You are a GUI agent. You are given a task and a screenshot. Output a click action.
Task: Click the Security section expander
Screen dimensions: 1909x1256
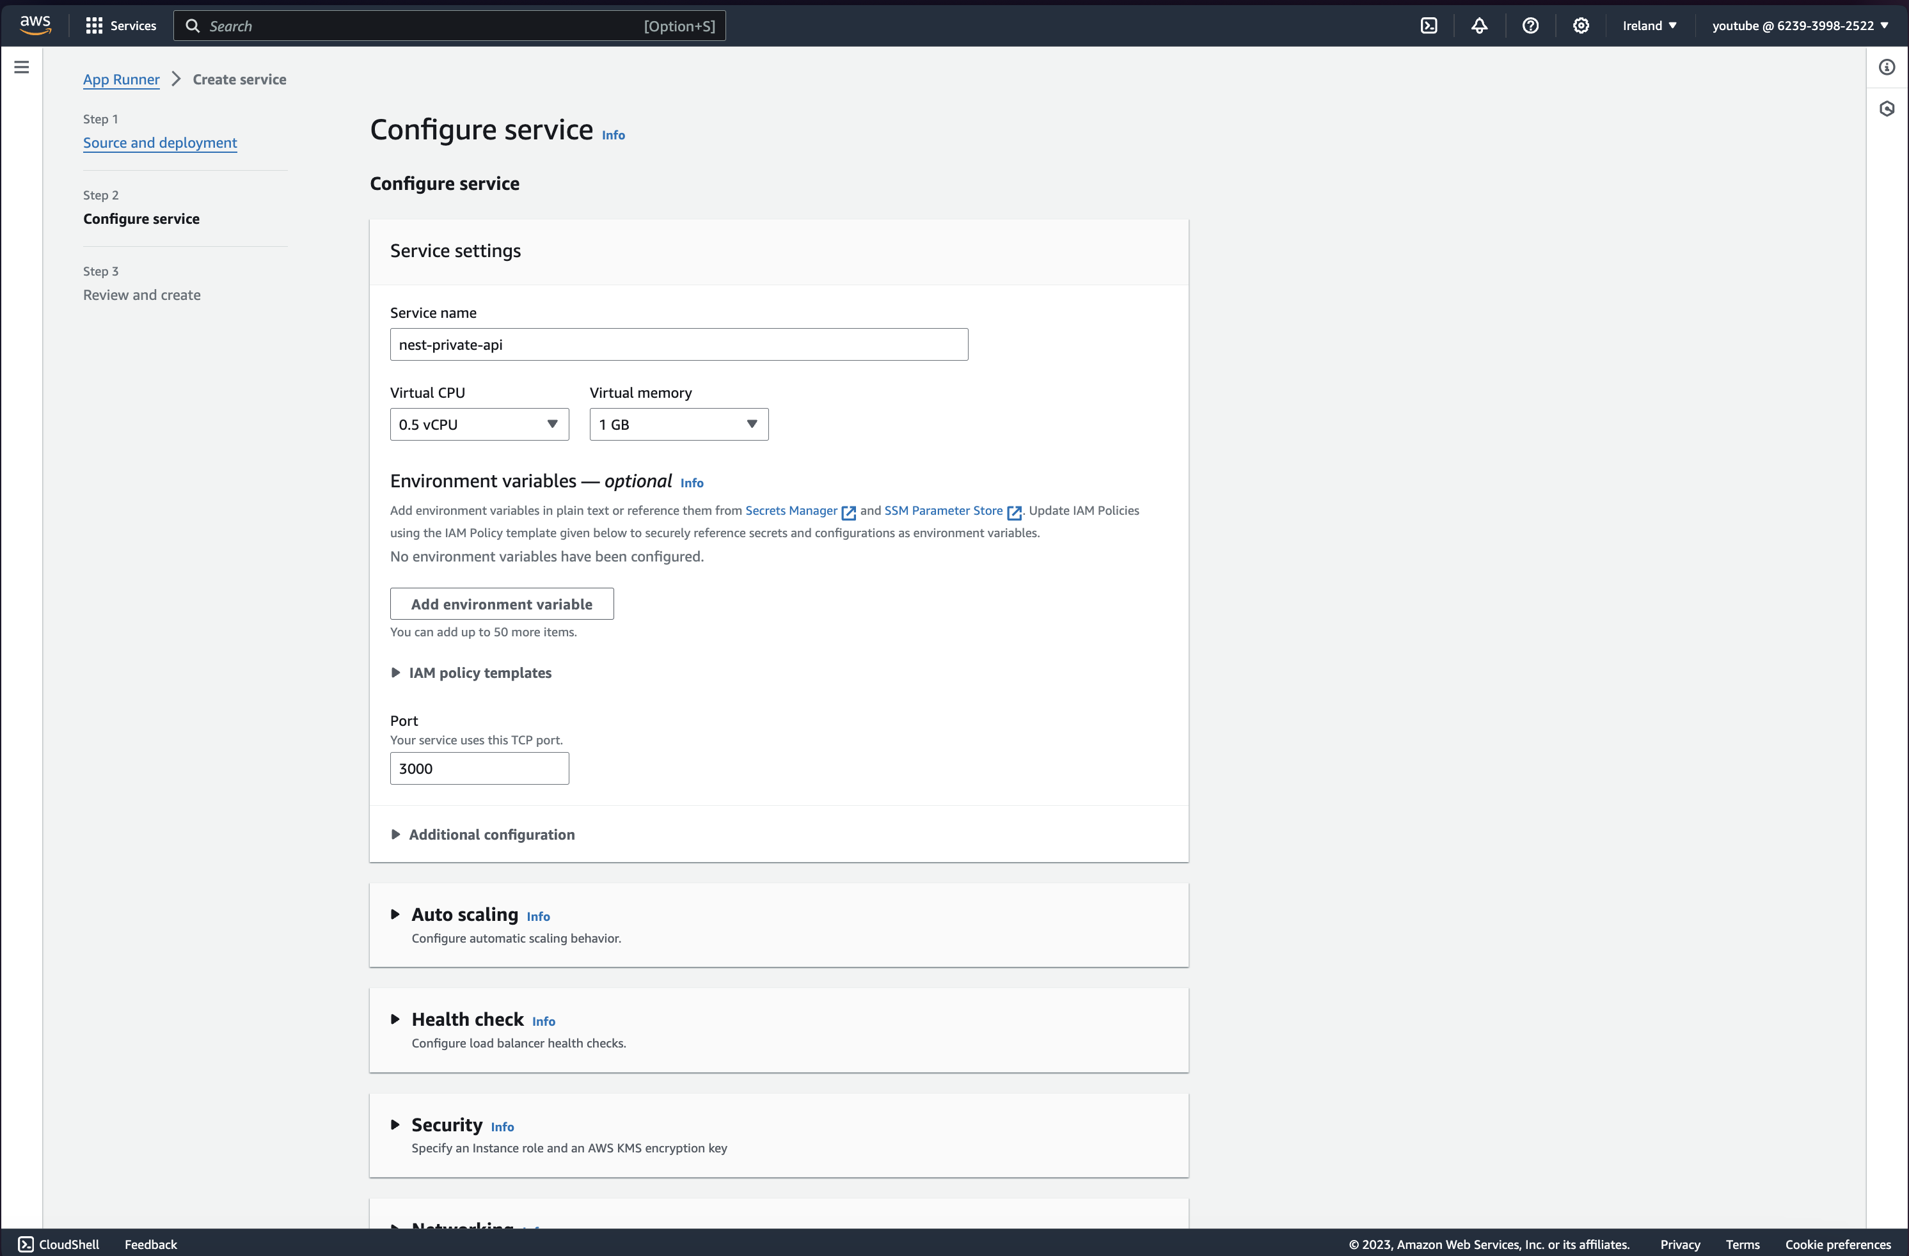pos(395,1124)
